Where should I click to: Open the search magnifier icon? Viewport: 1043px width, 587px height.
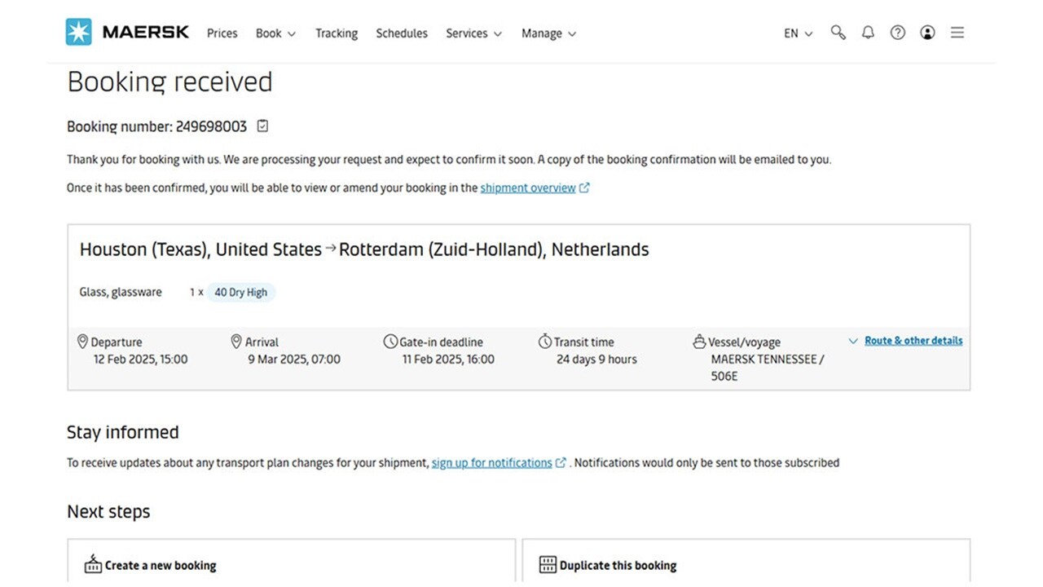pos(838,33)
